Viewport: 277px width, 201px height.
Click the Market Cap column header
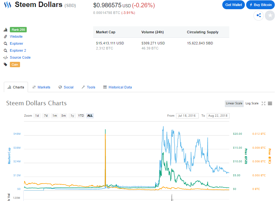click(106, 32)
